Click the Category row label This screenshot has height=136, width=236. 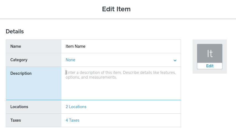[19, 60]
